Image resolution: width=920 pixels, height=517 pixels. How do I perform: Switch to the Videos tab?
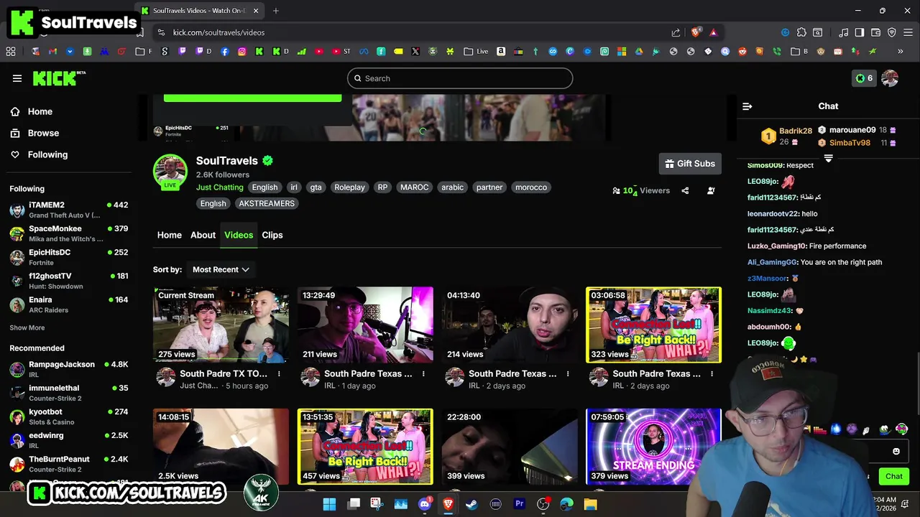pos(239,235)
